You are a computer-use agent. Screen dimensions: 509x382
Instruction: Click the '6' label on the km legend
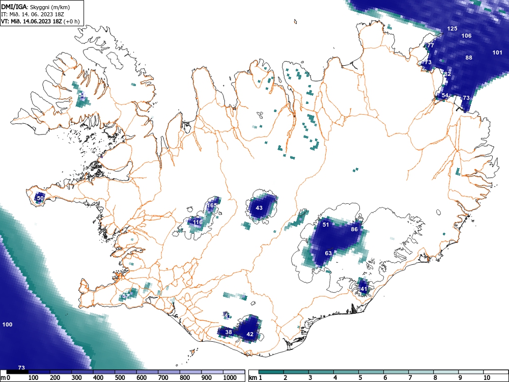coord(385,378)
